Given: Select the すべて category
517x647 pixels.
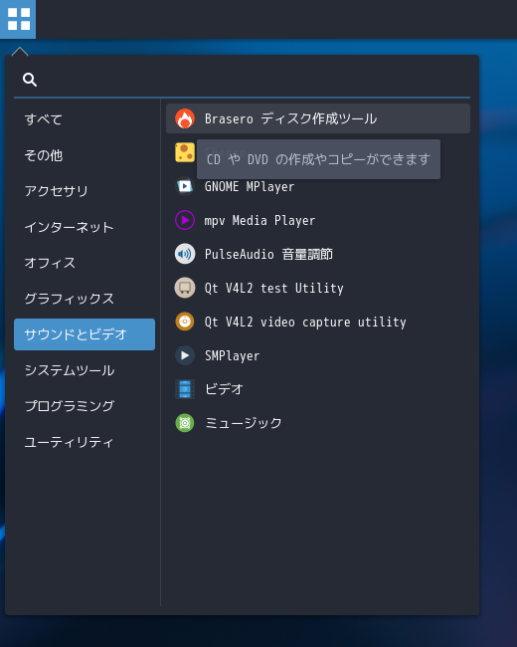Looking at the screenshot, I should [x=85, y=119].
